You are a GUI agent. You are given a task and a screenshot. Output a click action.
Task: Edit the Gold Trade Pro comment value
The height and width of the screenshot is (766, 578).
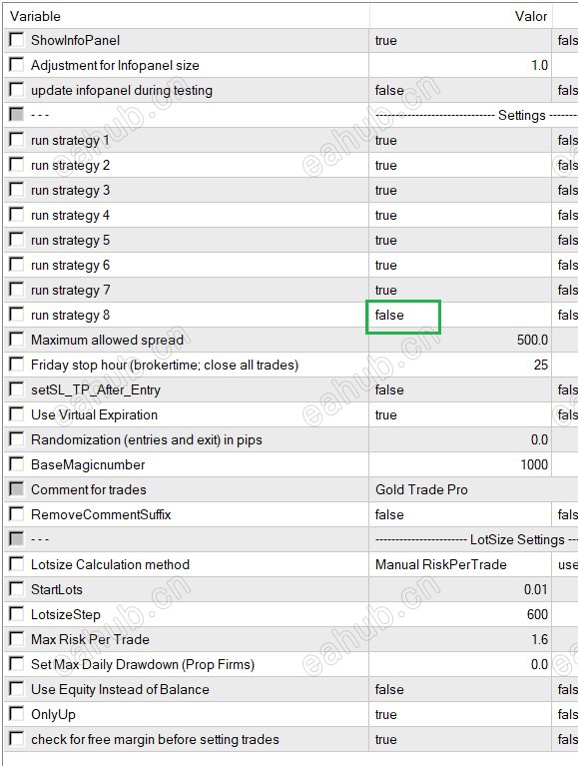click(473, 489)
